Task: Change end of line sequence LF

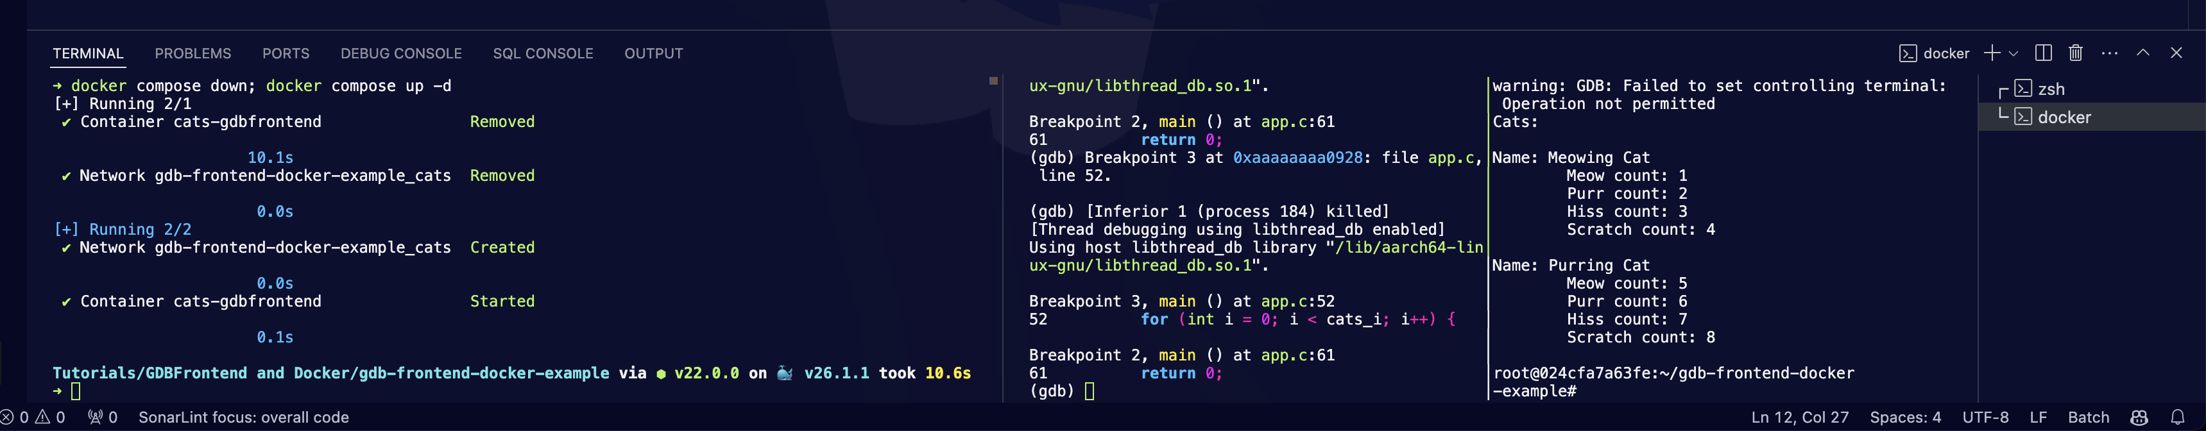Action: click(2038, 418)
